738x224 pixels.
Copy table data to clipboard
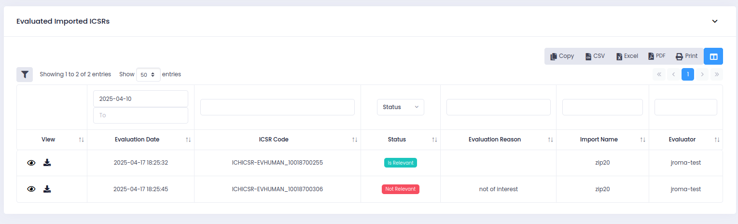click(x=562, y=56)
